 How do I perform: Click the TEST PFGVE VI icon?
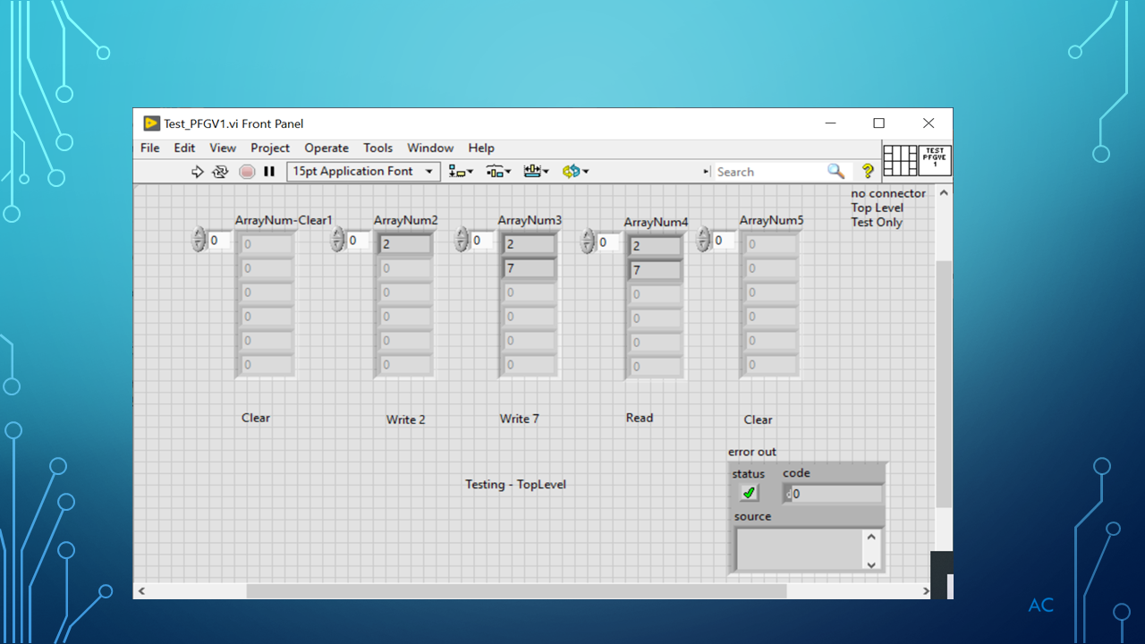(x=934, y=161)
